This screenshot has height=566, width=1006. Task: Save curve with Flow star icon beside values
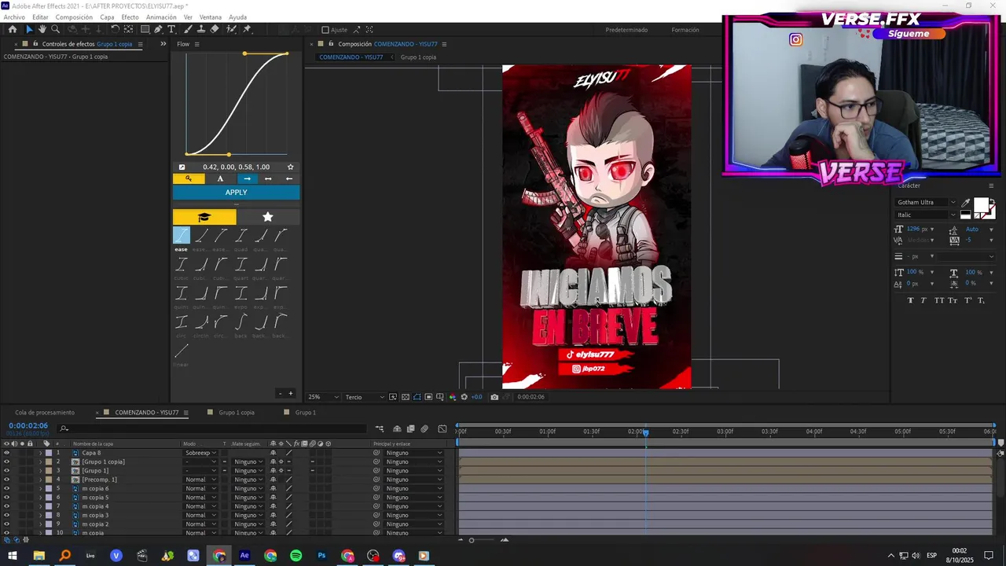(290, 167)
